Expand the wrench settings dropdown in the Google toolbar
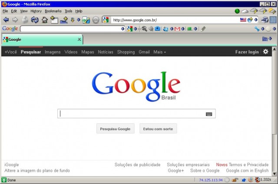 pyautogui.click(x=263, y=29)
